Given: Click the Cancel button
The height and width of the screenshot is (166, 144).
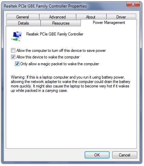Looking at the screenshot, I should click(125, 155).
